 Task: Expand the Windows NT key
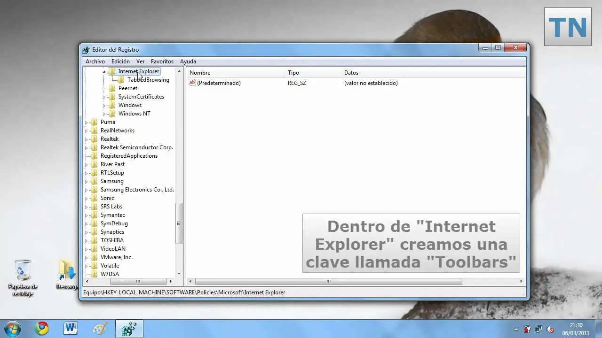coord(104,114)
